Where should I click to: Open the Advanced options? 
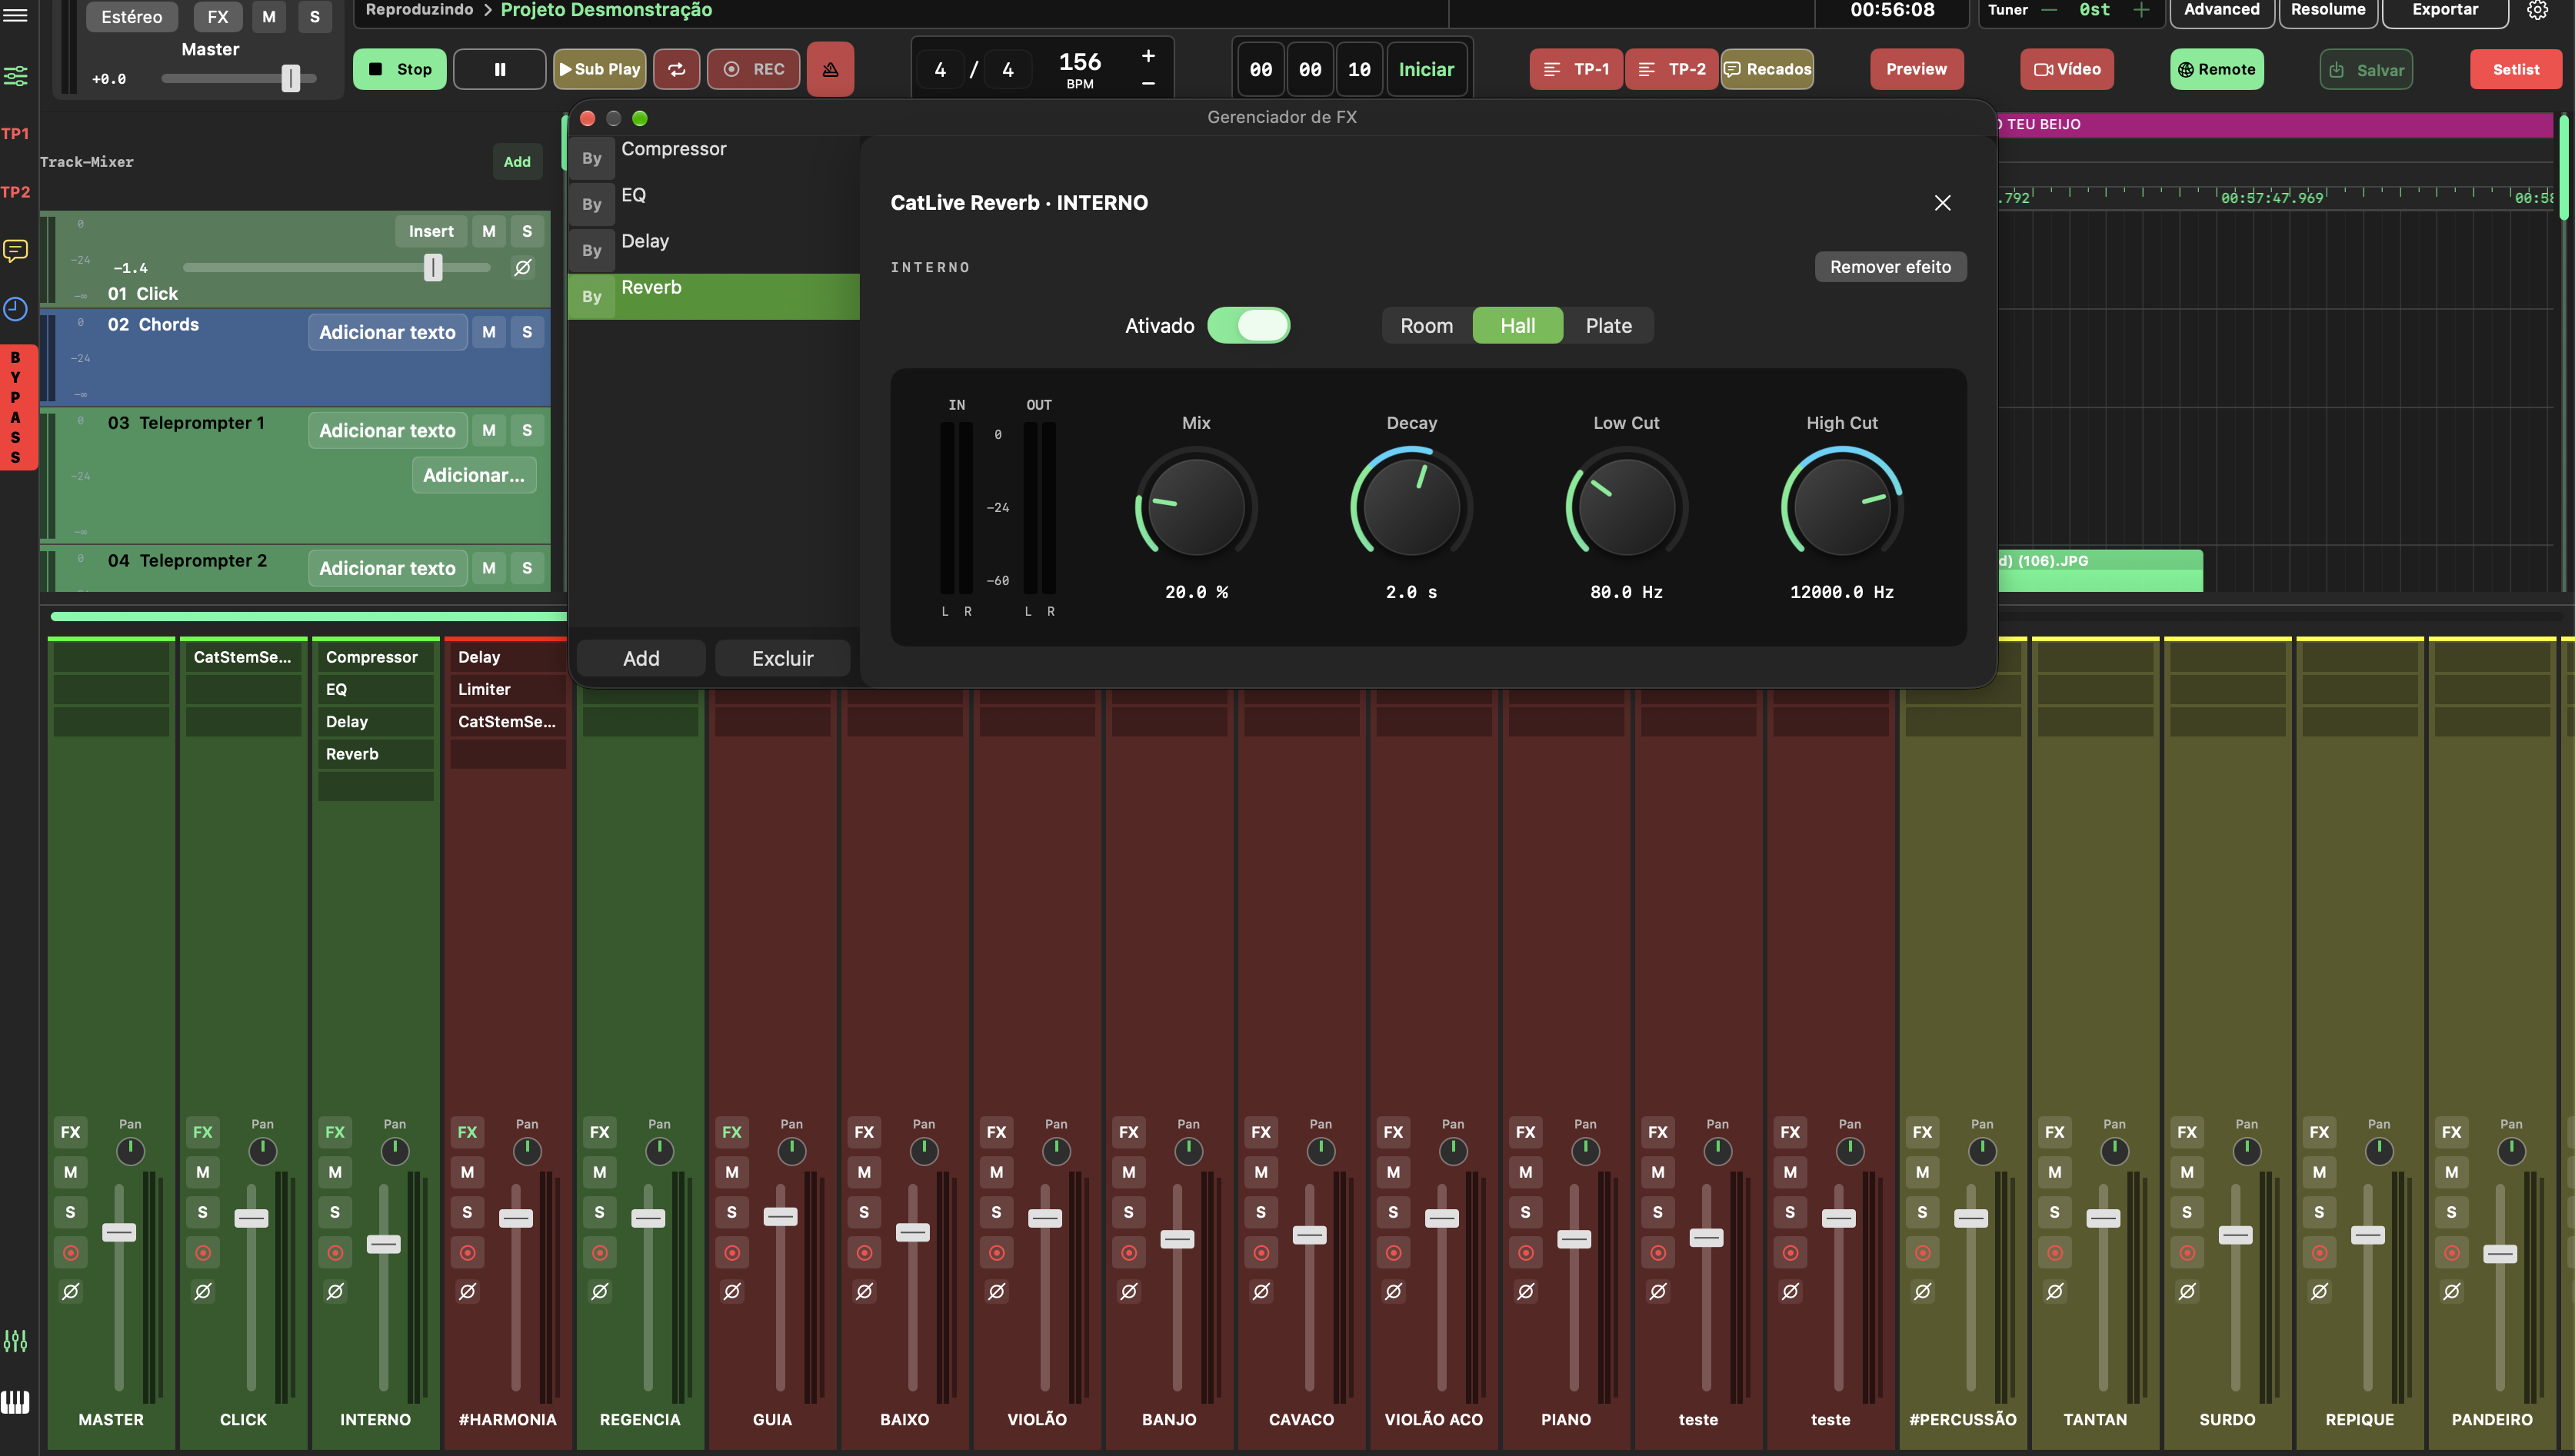(2221, 10)
